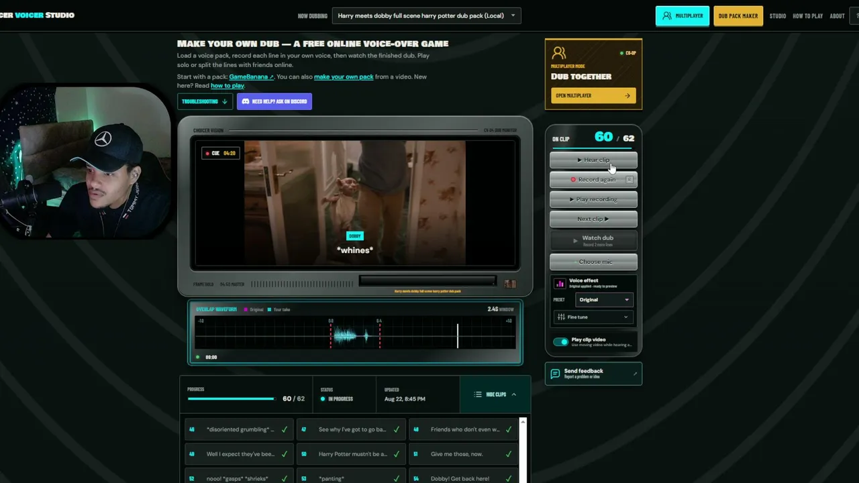This screenshot has height=483, width=859.
Task: Open make your own pack link
Action: [344, 77]
